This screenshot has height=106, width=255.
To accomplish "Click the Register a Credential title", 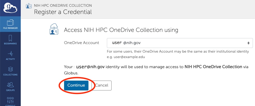I will click(x=63, y=12).
